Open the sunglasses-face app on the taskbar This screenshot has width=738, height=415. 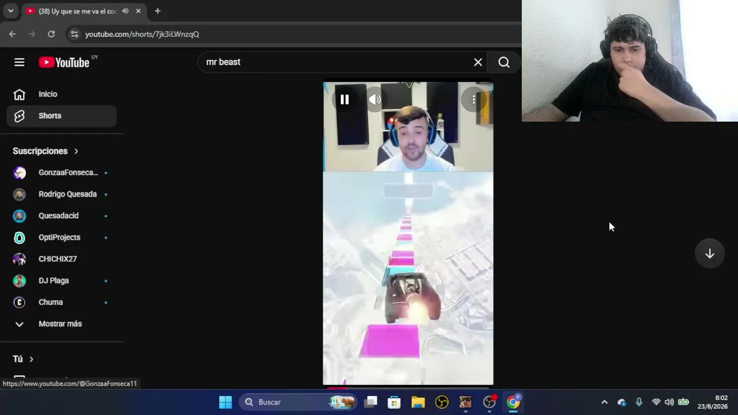pyautogui.click(x=465, y=402)
